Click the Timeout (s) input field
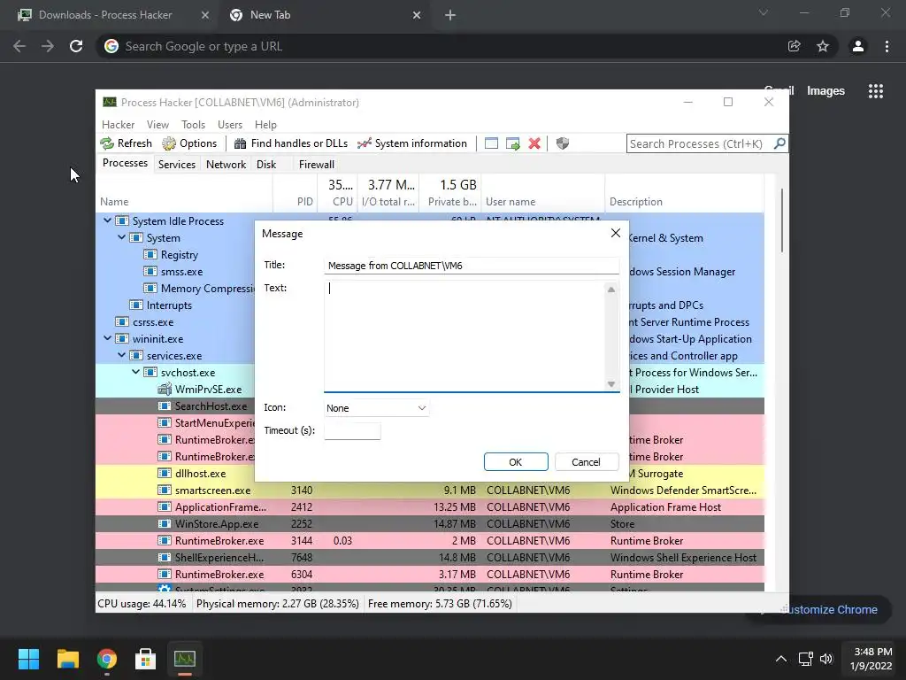This screenshot has width=906, height=680. tap(352, 431)
